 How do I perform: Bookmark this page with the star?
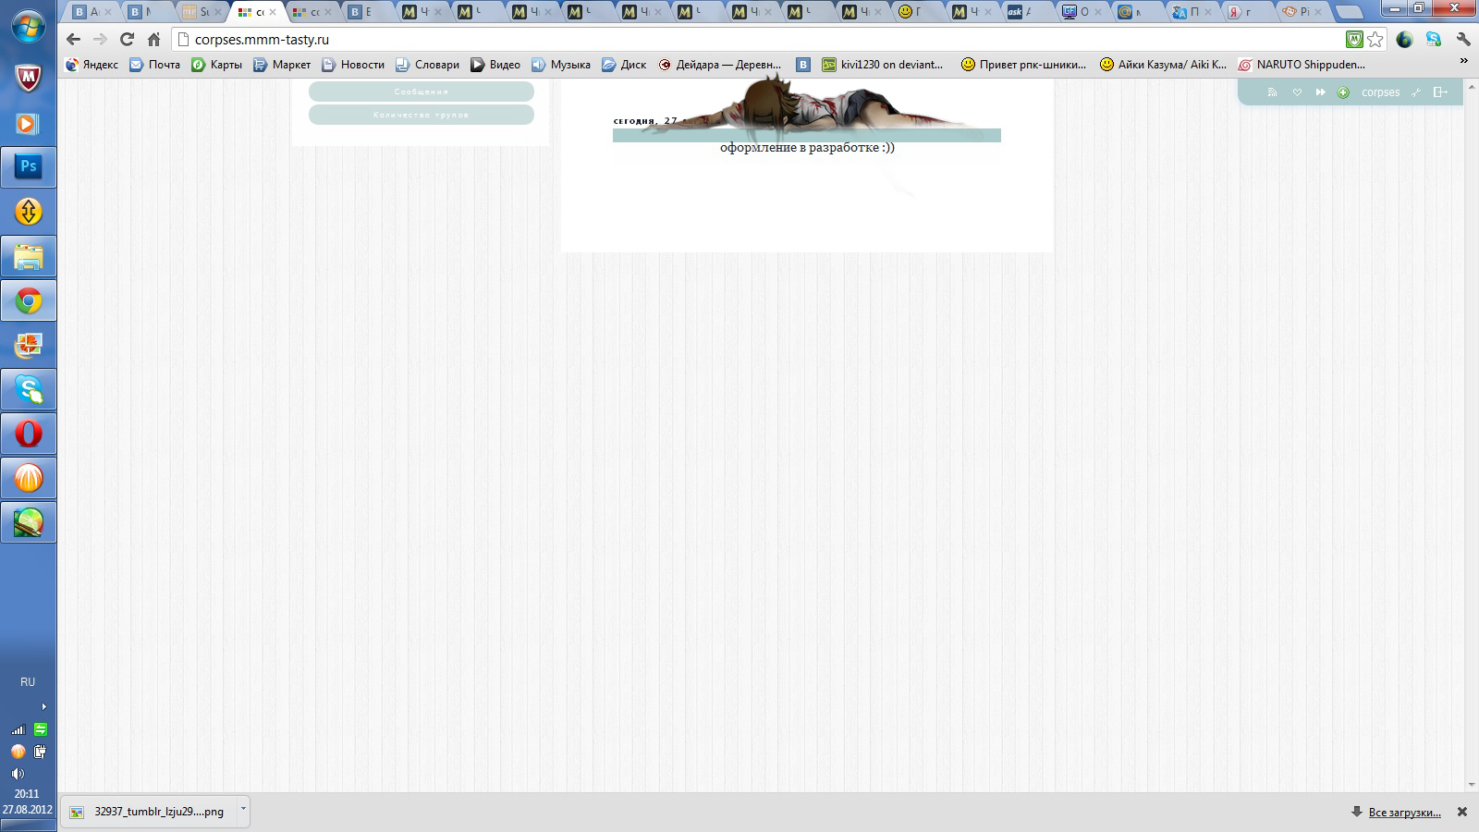click(1375, 40)
